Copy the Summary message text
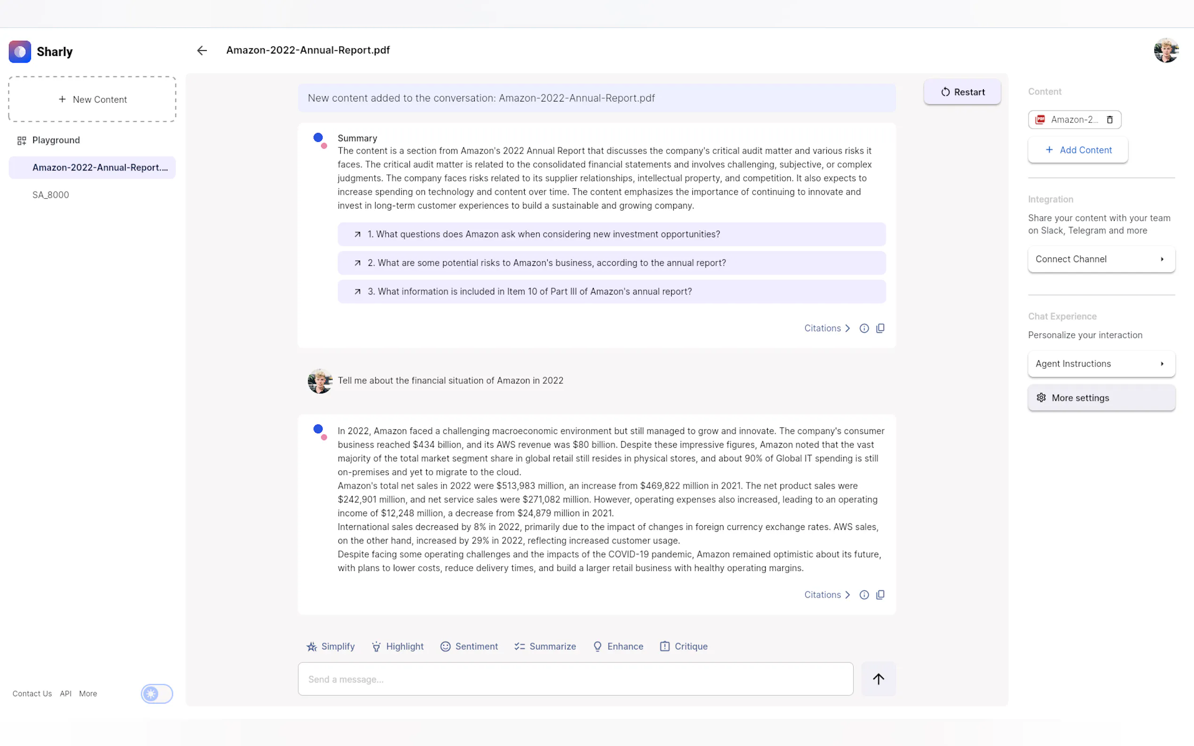 click(880, 328)
